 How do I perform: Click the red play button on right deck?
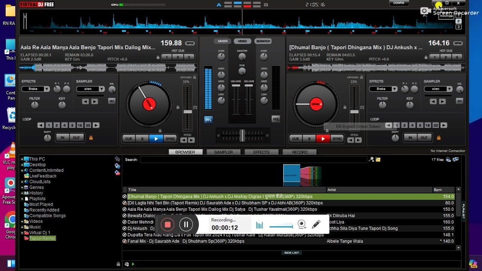pos(323,139)
